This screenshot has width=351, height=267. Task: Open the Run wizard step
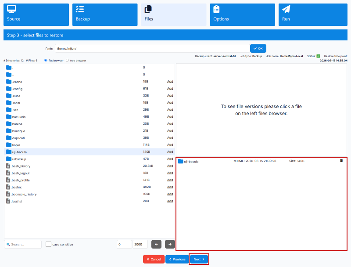313,14
